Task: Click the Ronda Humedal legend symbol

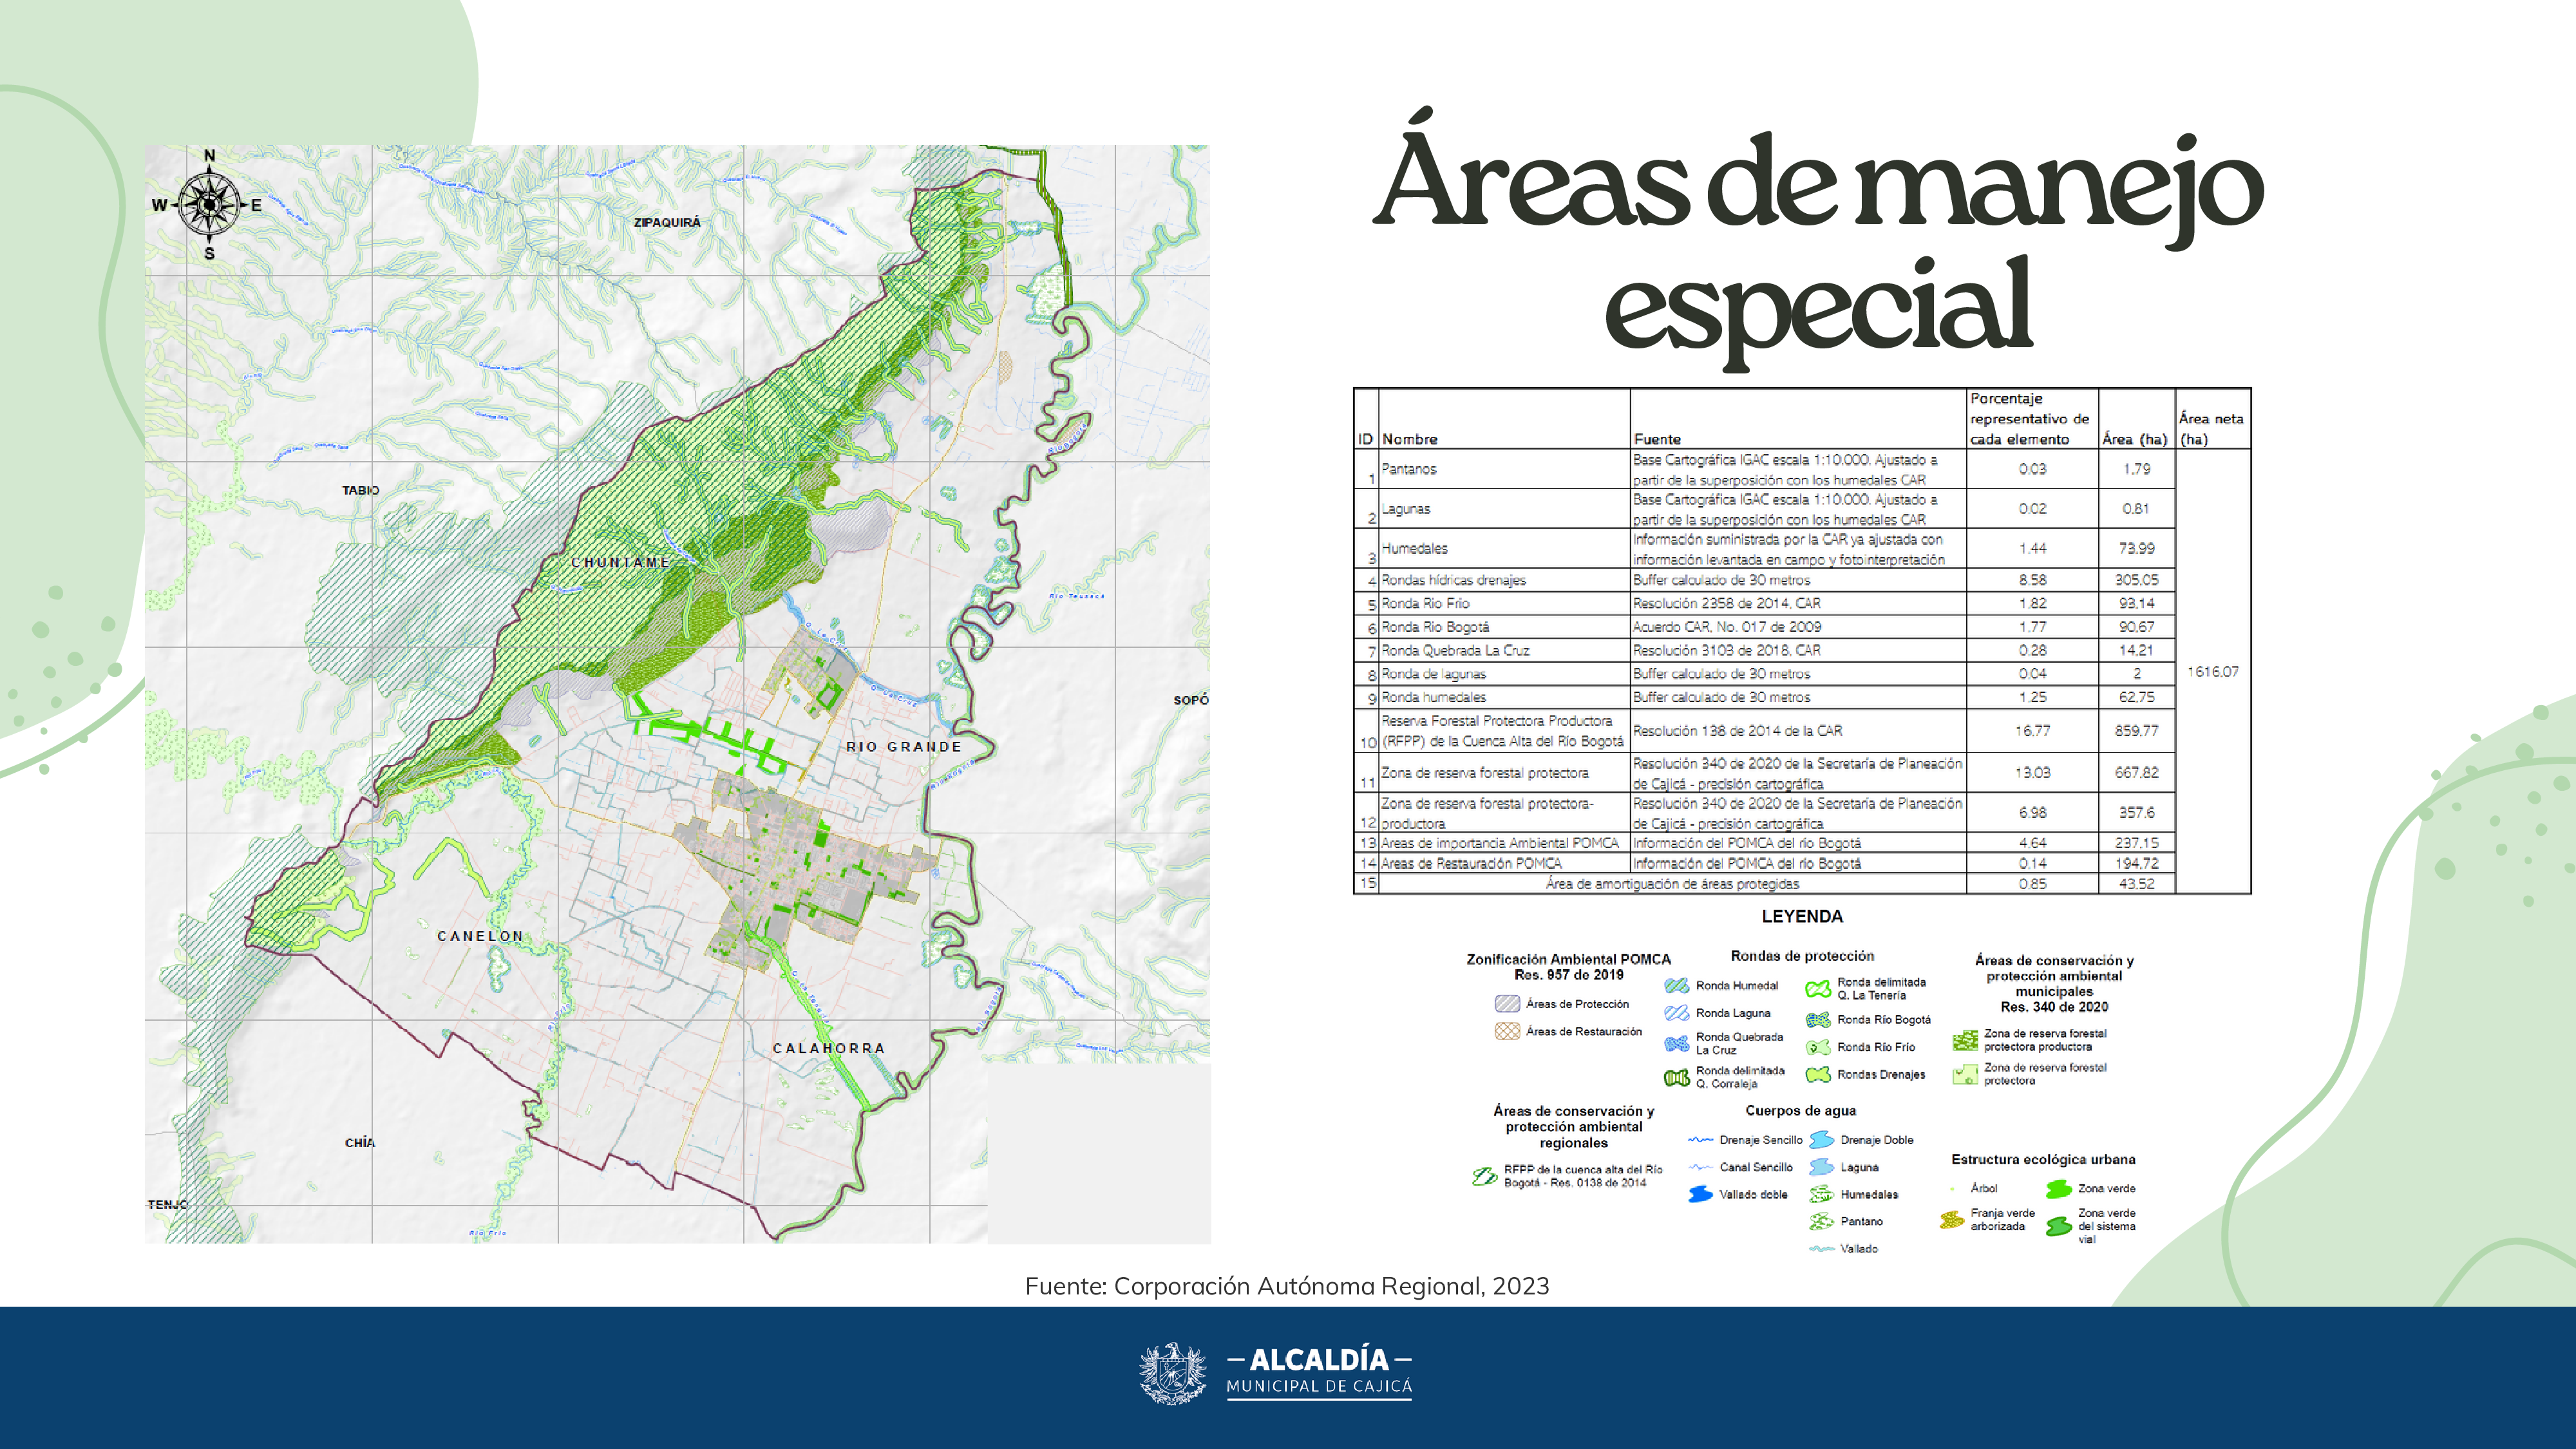Action: pos(1677,986)
